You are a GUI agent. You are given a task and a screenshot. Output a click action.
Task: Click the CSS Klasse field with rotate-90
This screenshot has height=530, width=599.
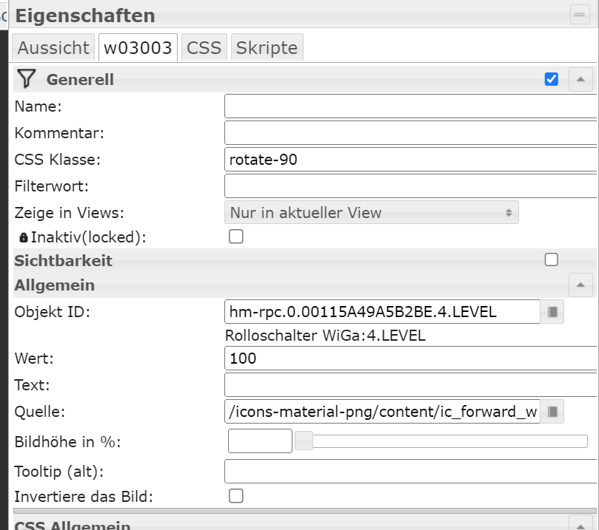click(411, 160)
